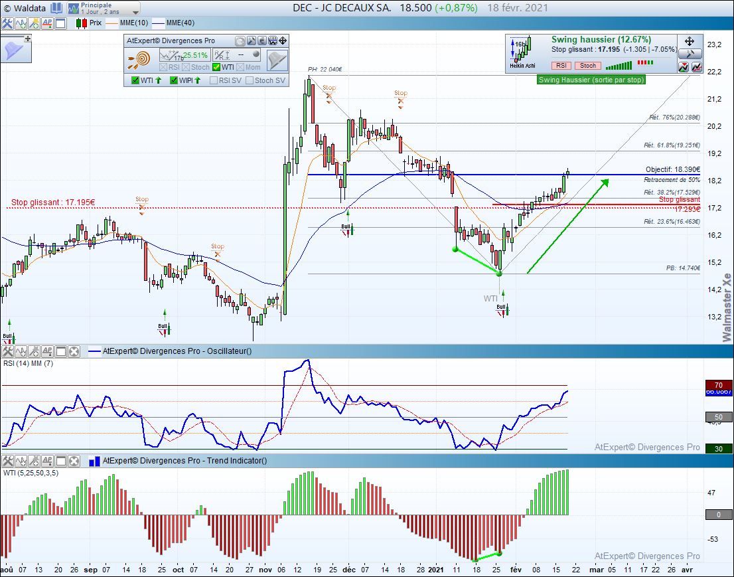Click the 'PB: 14.740€' low label

point(683,268)
